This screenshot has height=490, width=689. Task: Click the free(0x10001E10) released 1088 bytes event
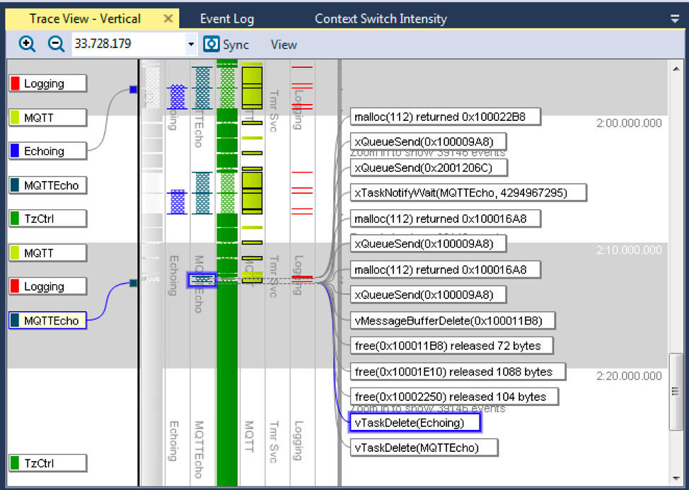[459, 371]
